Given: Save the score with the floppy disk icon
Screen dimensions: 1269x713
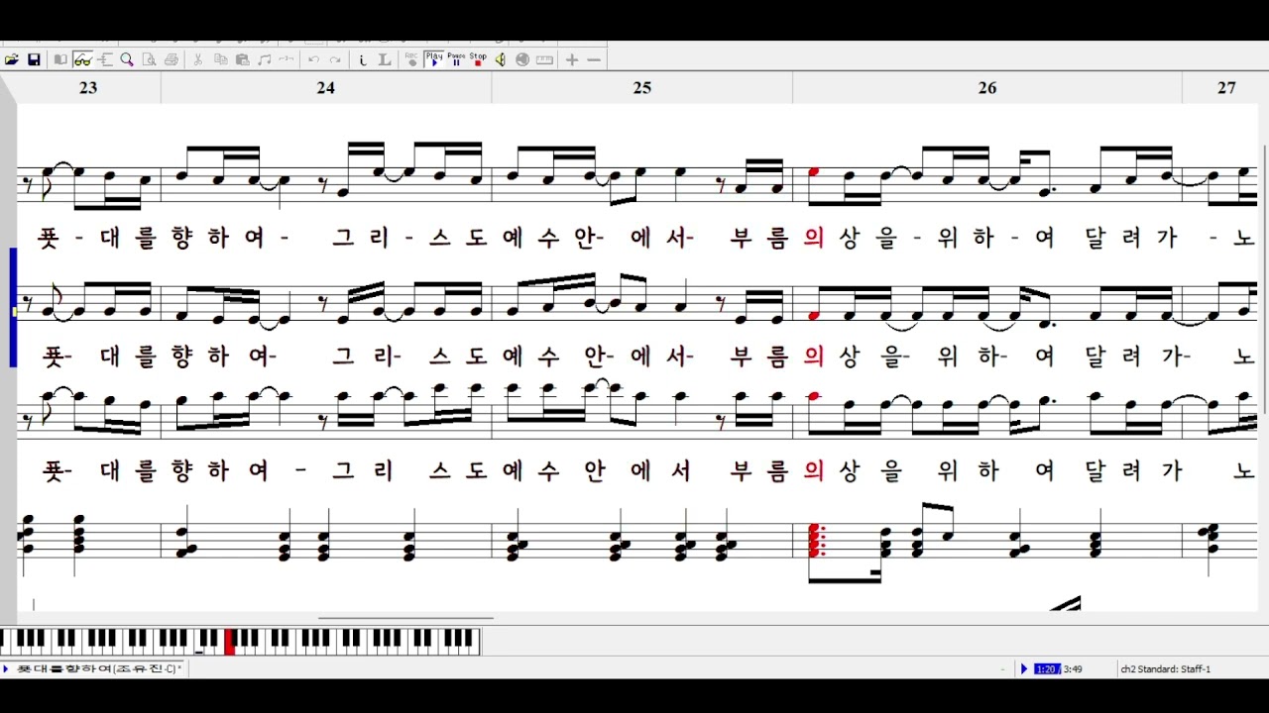Looking at the screenshot, I should tap(34, 60).
